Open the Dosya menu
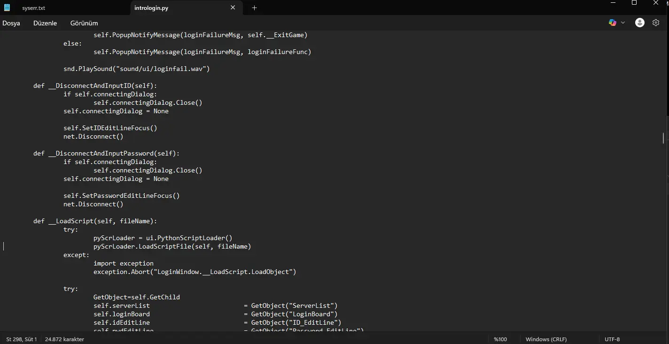 point(11,23)
